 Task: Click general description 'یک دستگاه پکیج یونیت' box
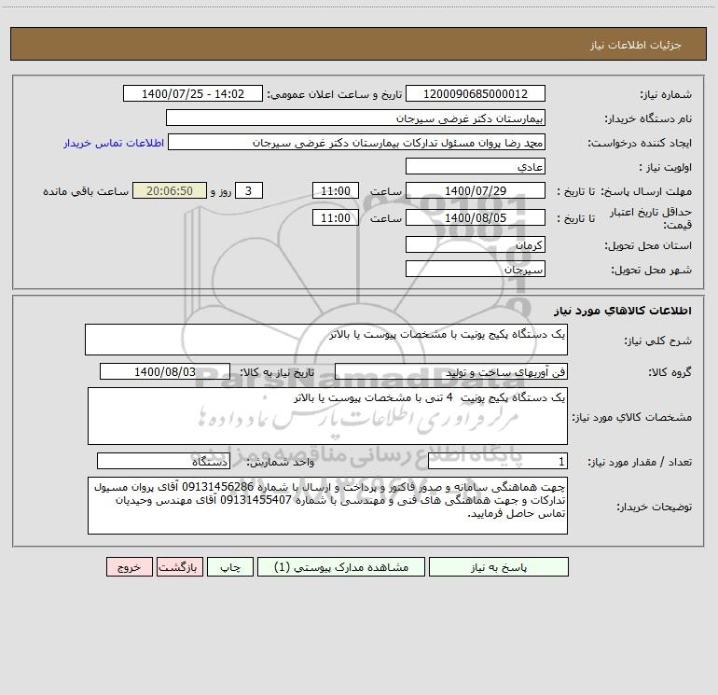[x=326, y=340]
